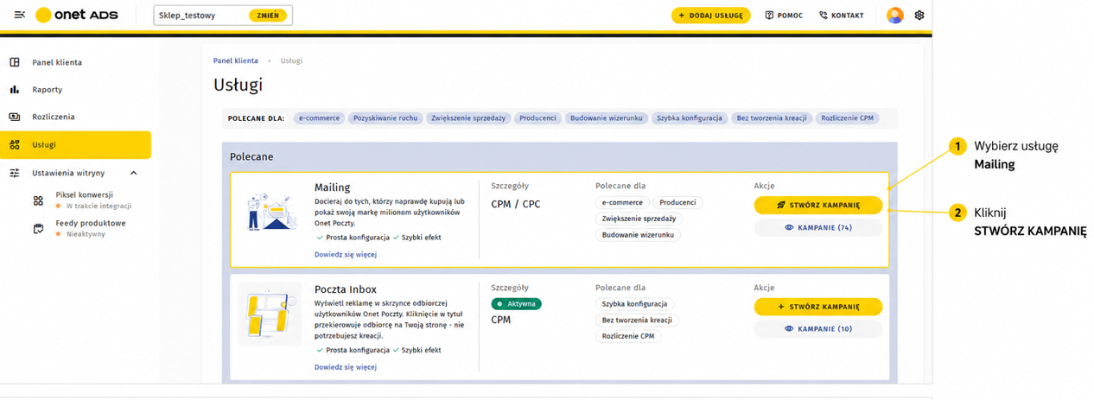Screen dimensions: 1094x400
Task: View KAMPANIE (74) for Mailing
Action: 817,227
